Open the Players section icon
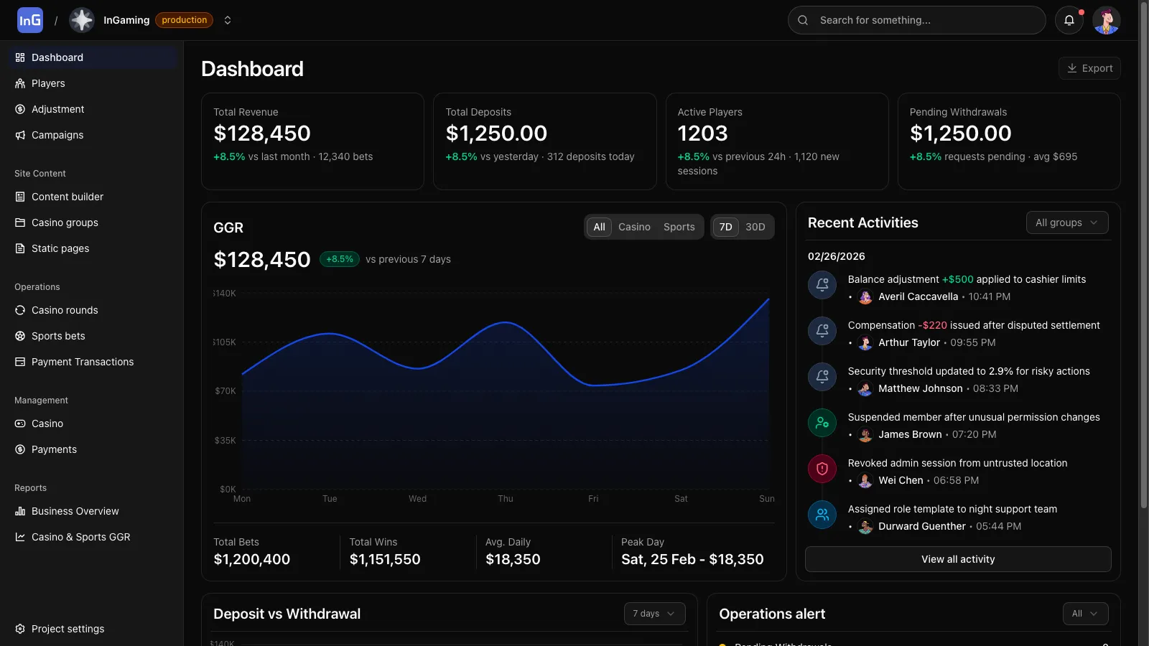The image size is (1149, 646). coord(20,83)
